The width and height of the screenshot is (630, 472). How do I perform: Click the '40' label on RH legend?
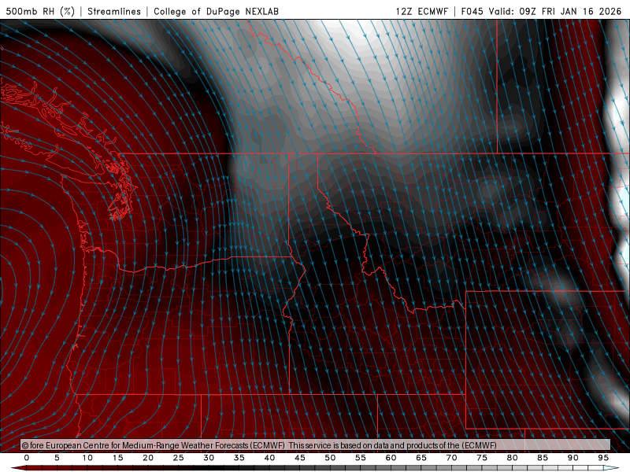269,458
